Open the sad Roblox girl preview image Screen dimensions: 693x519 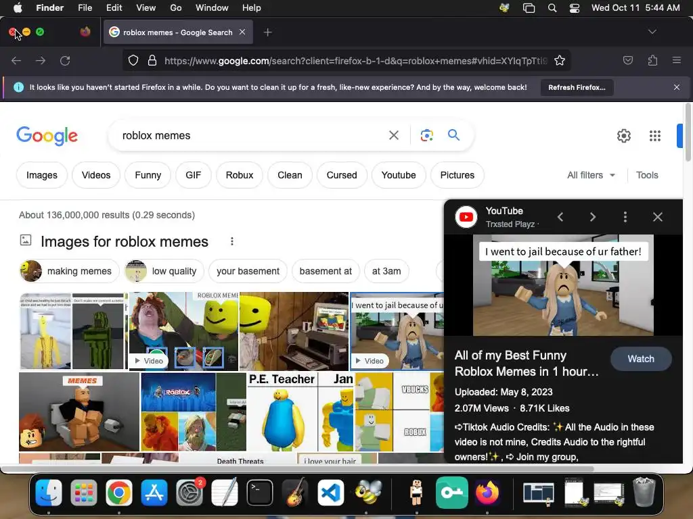(x=563, y=285)
